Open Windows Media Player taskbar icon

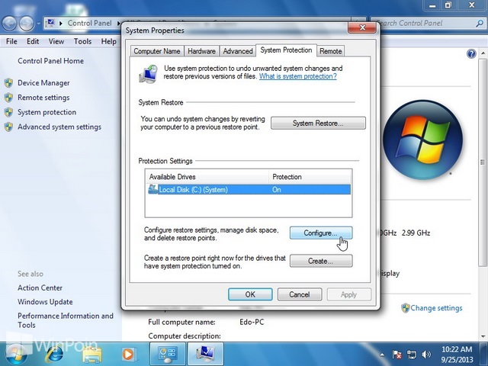click(x=128, y=354)
